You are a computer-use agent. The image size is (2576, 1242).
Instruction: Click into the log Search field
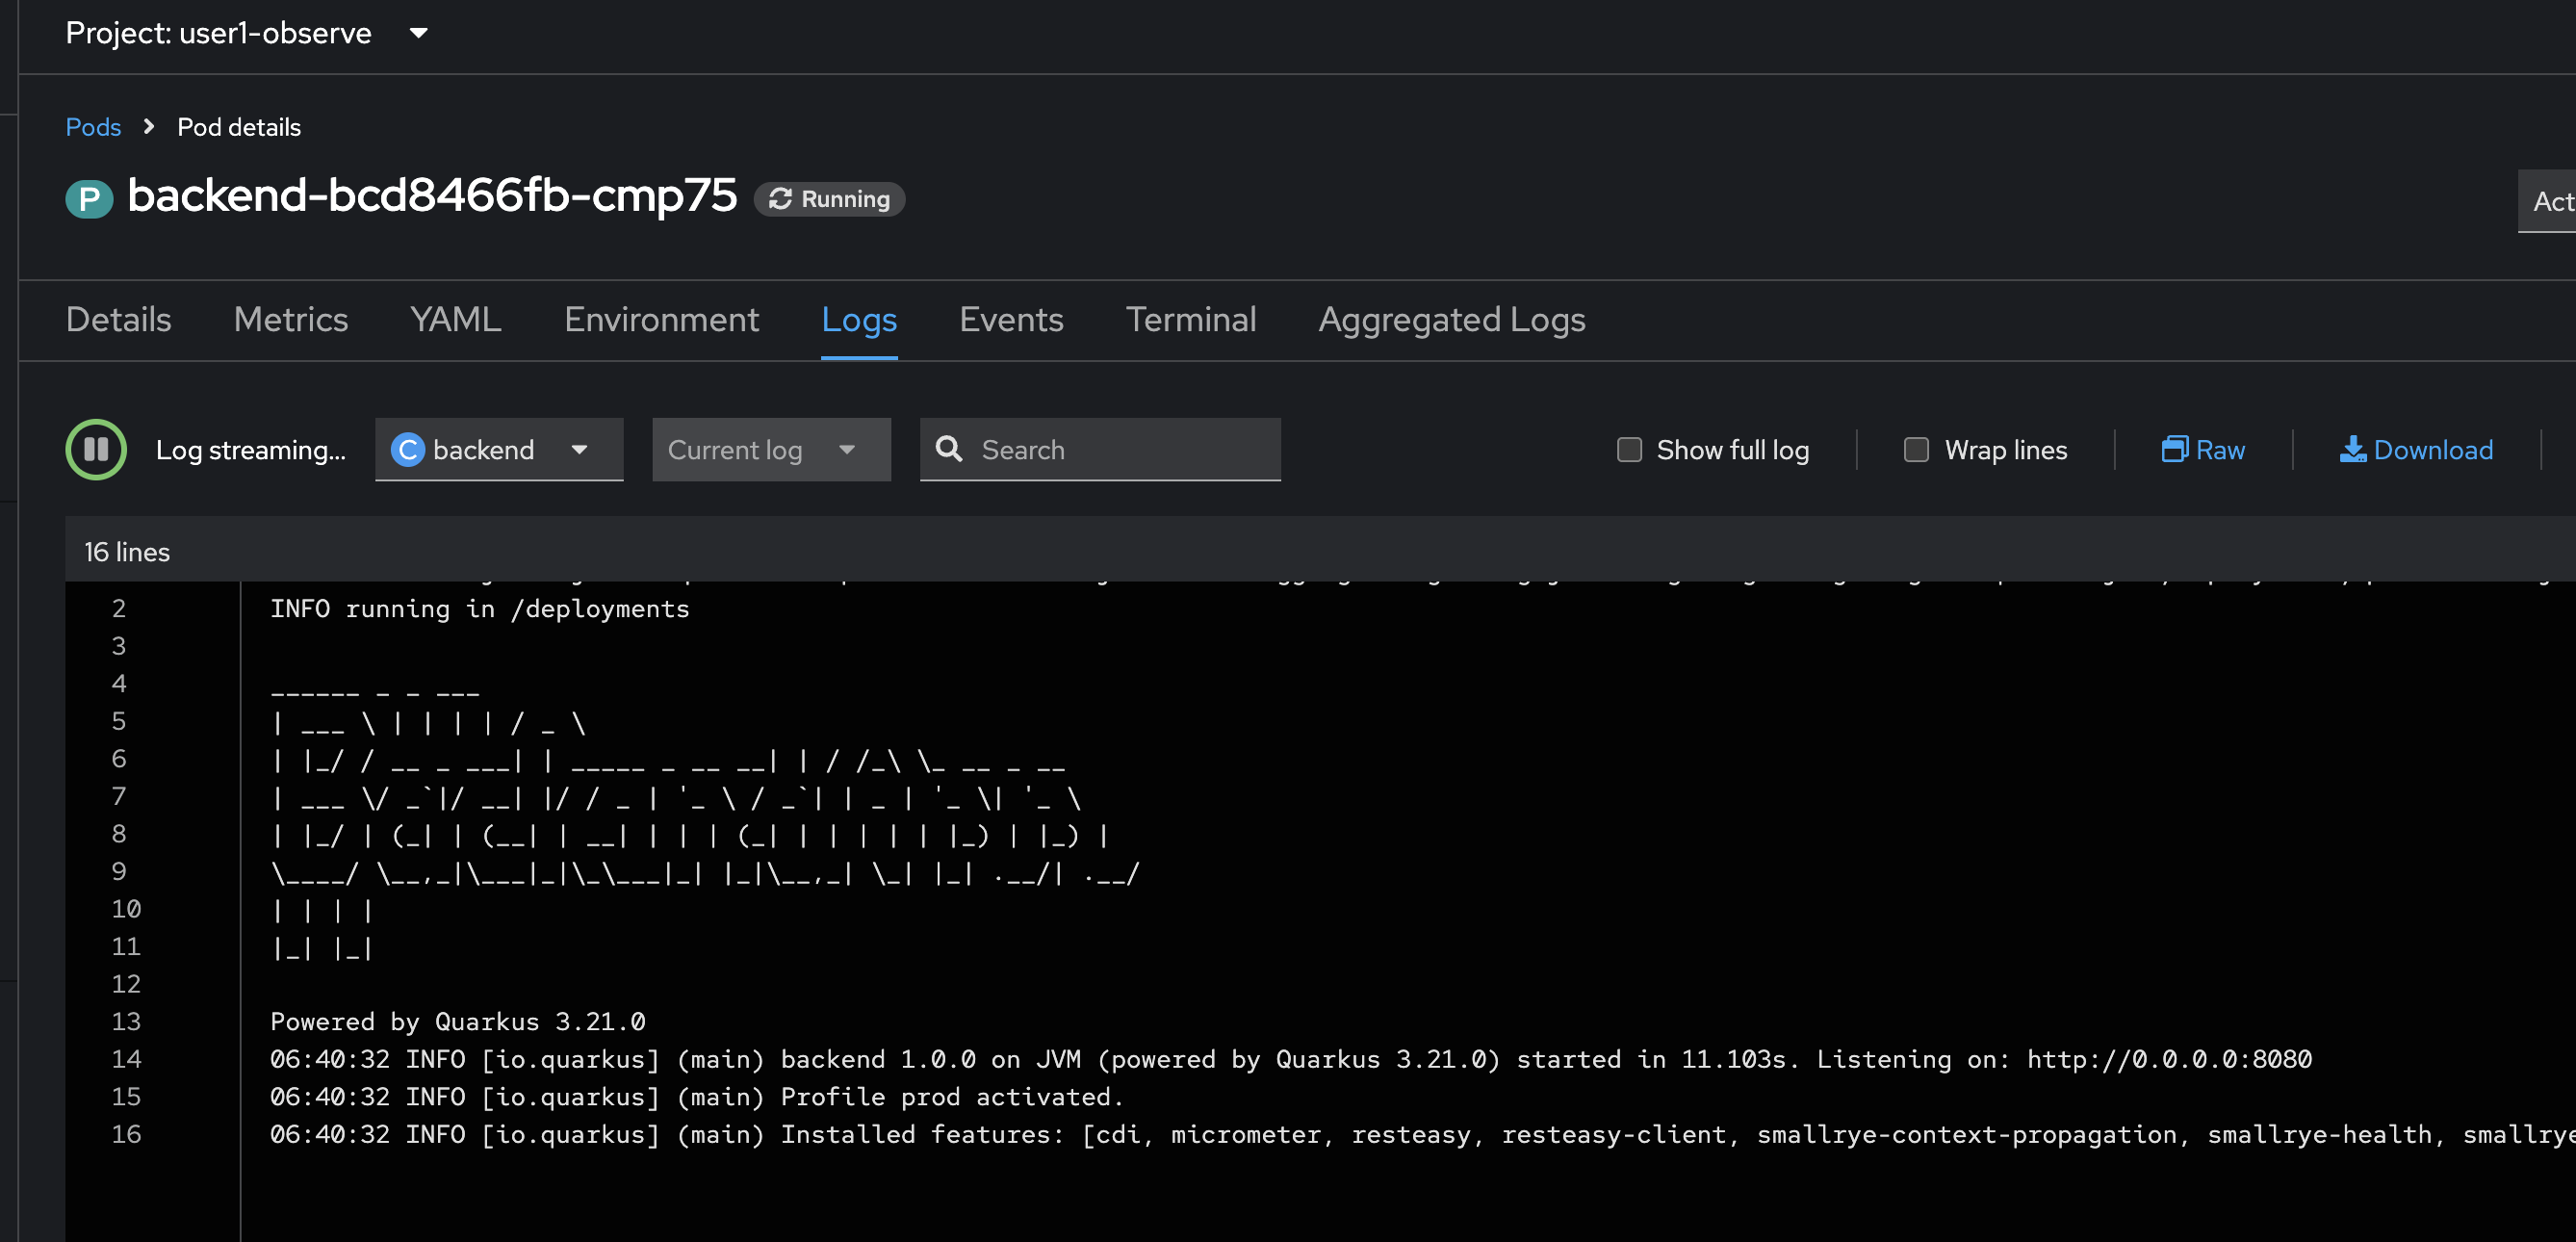pyautogui.click(x=1100, y=450)
